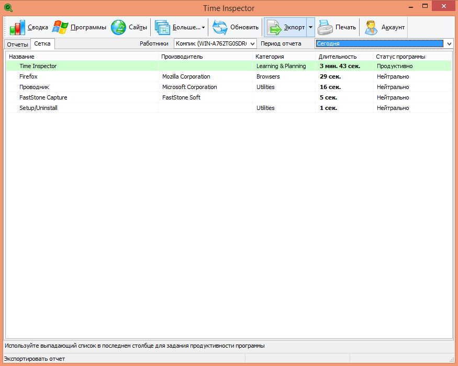Select the Time Inspector row name
Screen dimensions: 458x366
(x=38, y=66)
